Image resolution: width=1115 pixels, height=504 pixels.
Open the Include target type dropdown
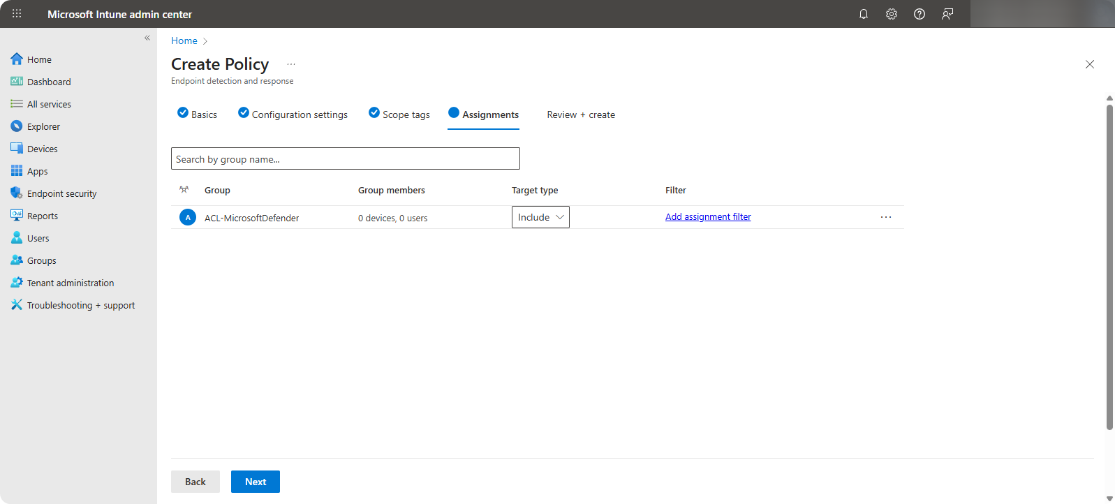(x=540, y=217)
